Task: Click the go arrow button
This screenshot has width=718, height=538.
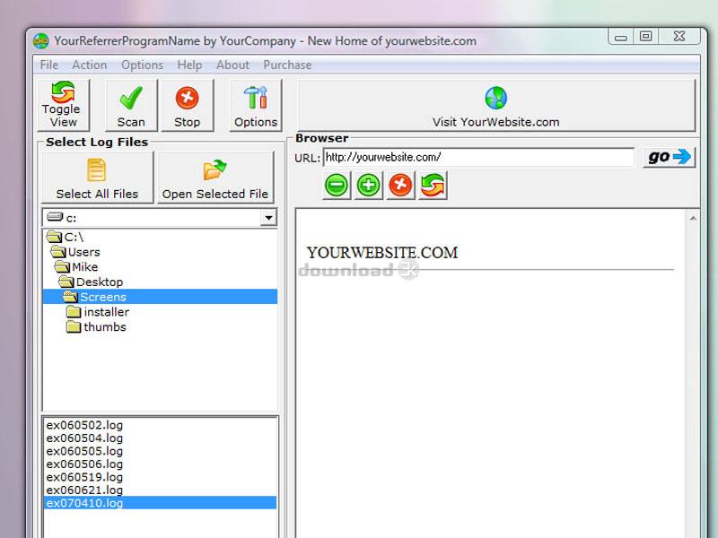Action: (x=669, y=158)
